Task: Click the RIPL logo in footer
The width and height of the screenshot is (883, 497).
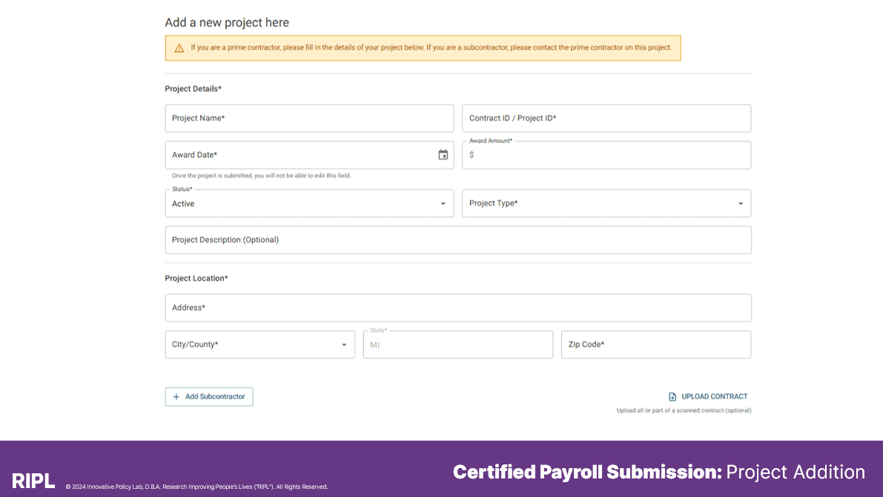Action: [x=33, y=481]
